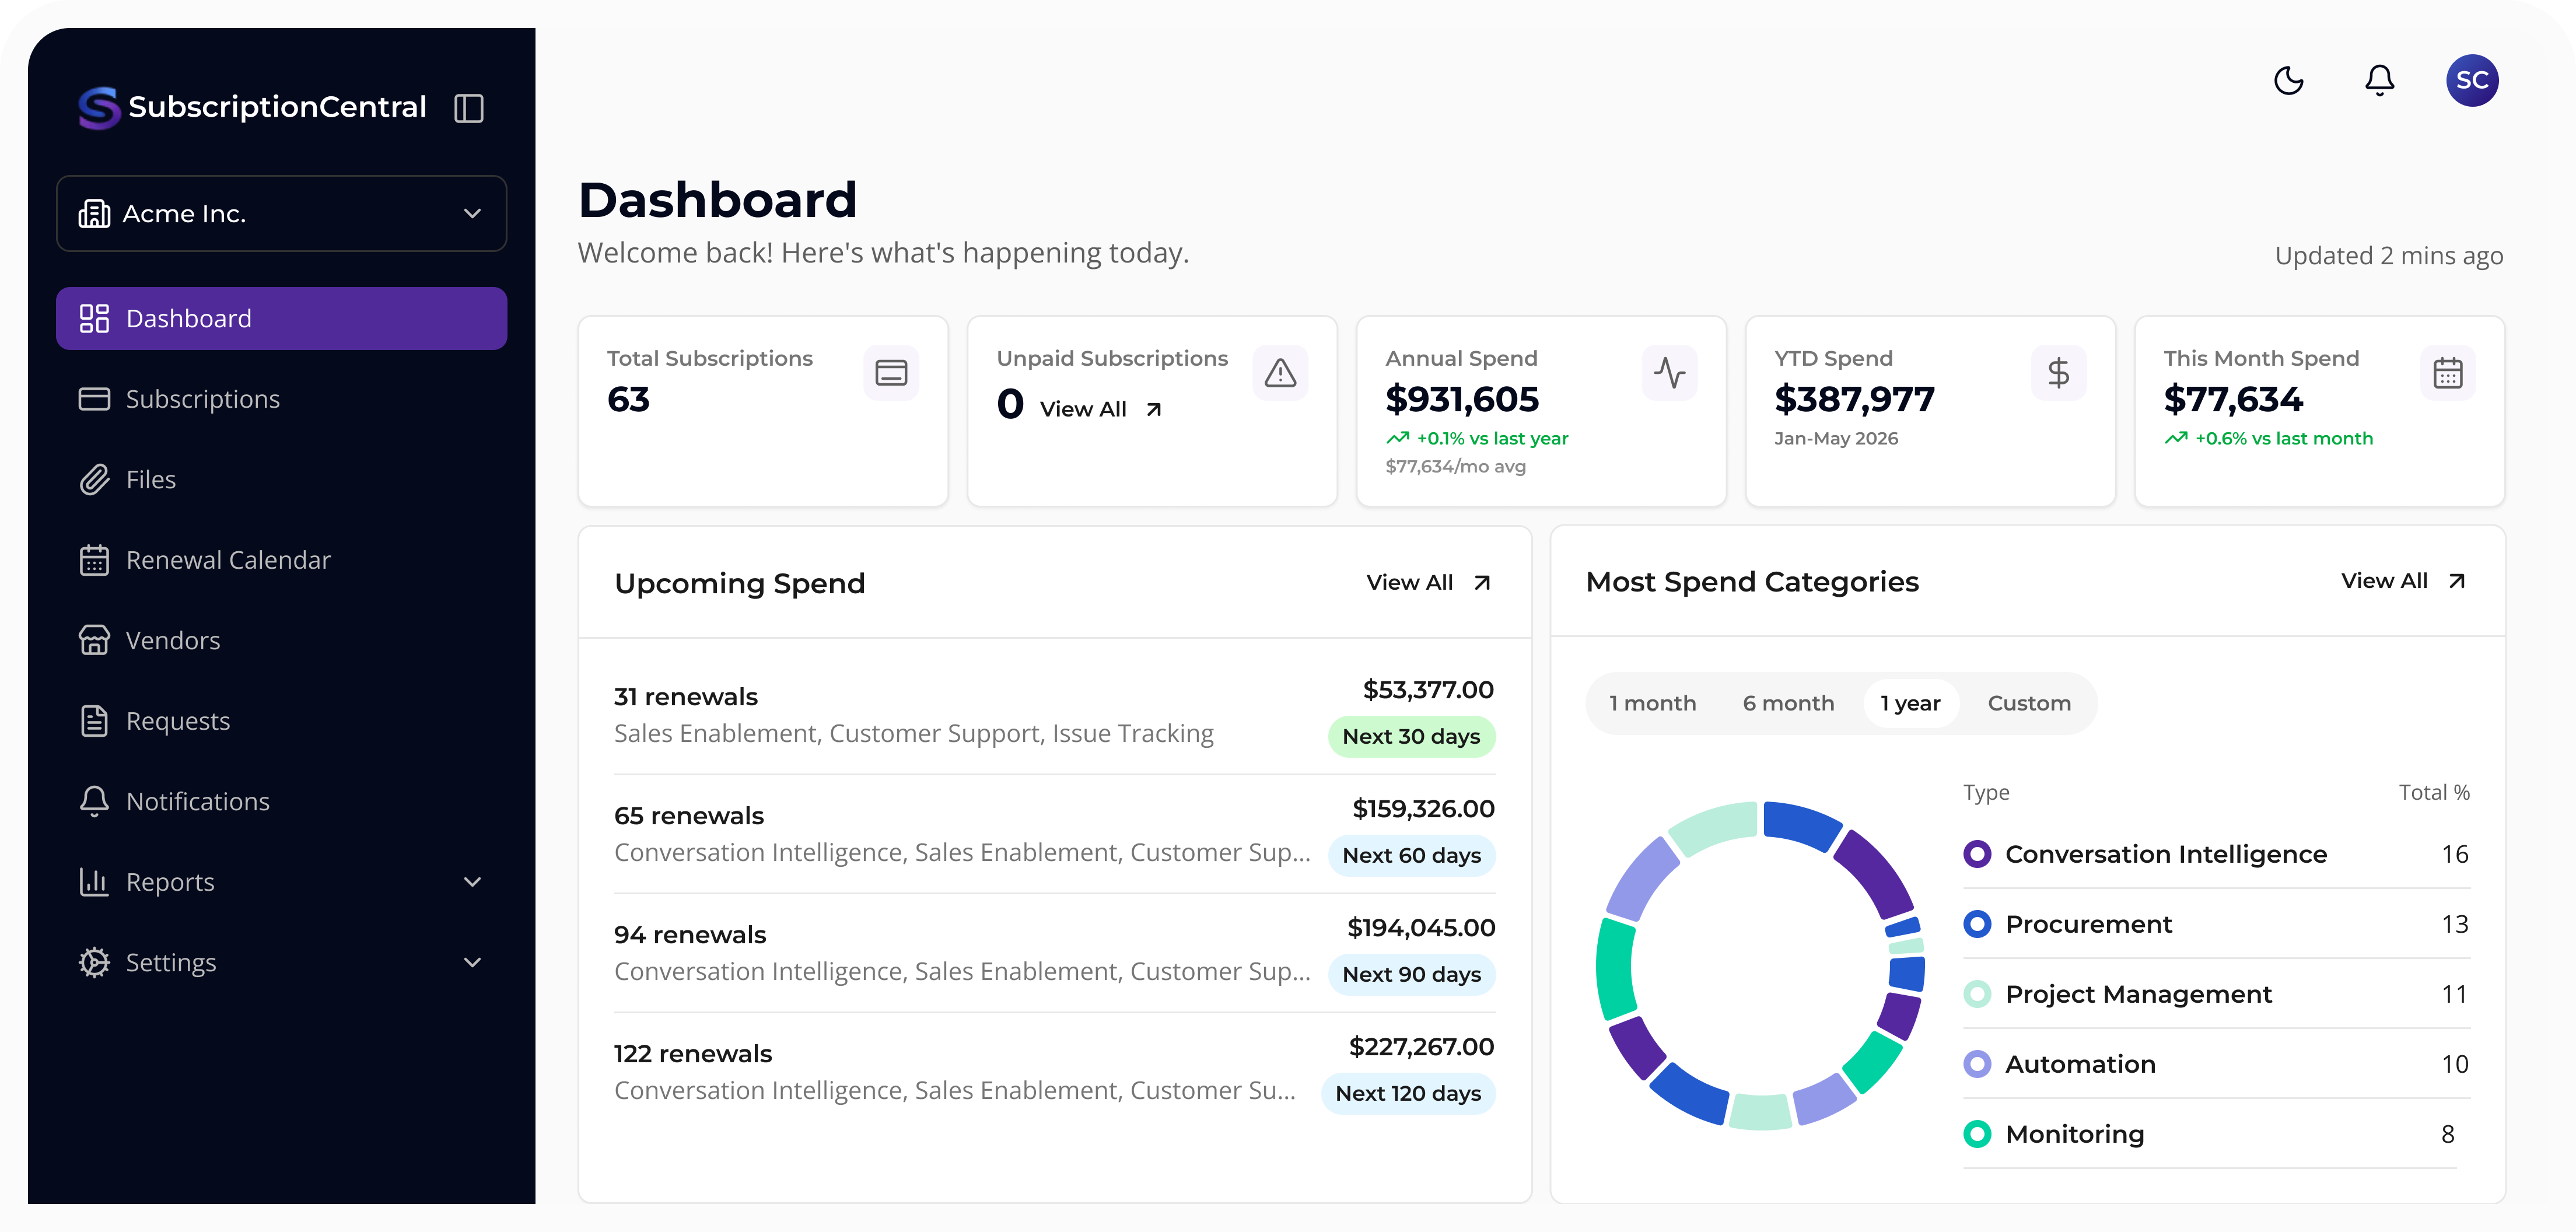2576x1232 pixels.
Task: Click the Next 90 days badge
Action: [1411, 974]
